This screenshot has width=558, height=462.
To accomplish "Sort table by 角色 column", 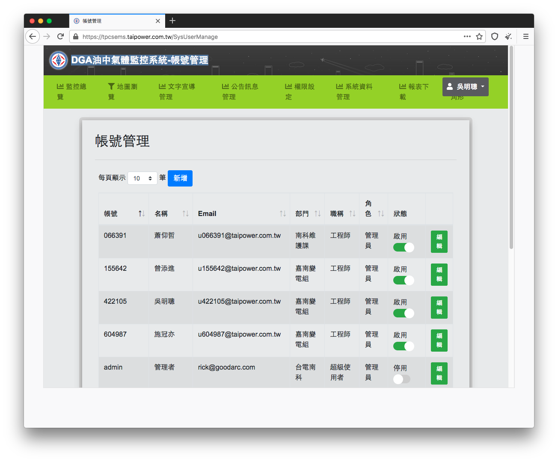I will pyautogui.click(x=374, y=208).
